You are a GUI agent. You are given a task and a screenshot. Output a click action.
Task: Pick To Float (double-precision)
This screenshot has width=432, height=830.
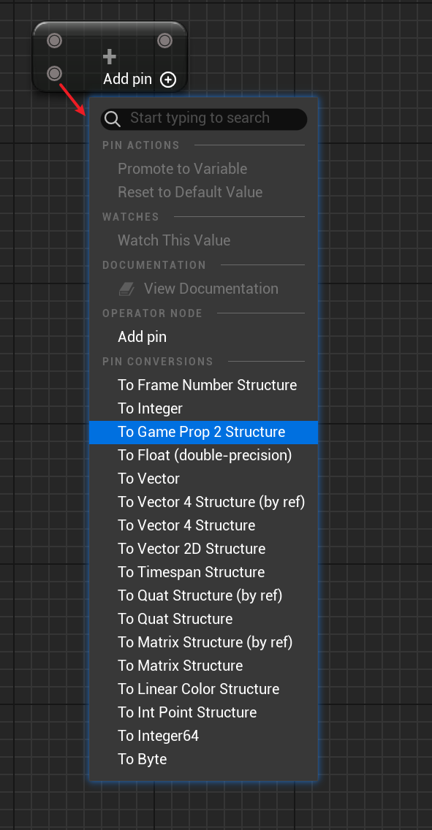[x=203, y=455]
